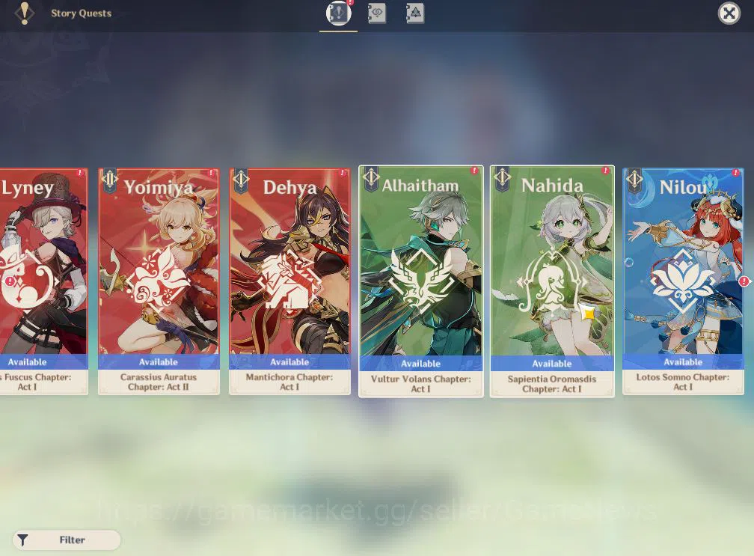Click the Available label under Nahida
Screen dimensions: 754x556
click(x=552, y=364)
